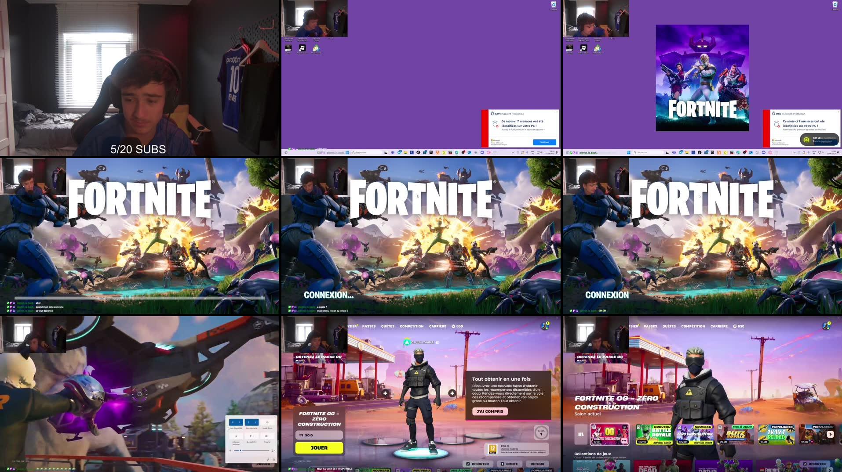Open Windows Start beside Rechercher on Fortnite splash desktop
This screenshot has height=472, width=842.
[628, 152]
